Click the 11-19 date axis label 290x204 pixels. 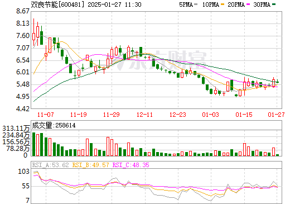(x=79, y=115)
